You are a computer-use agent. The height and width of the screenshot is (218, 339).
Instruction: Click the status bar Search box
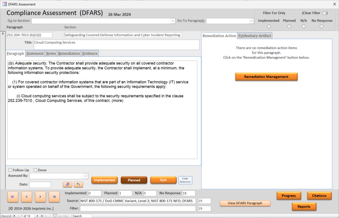[82, 216]
